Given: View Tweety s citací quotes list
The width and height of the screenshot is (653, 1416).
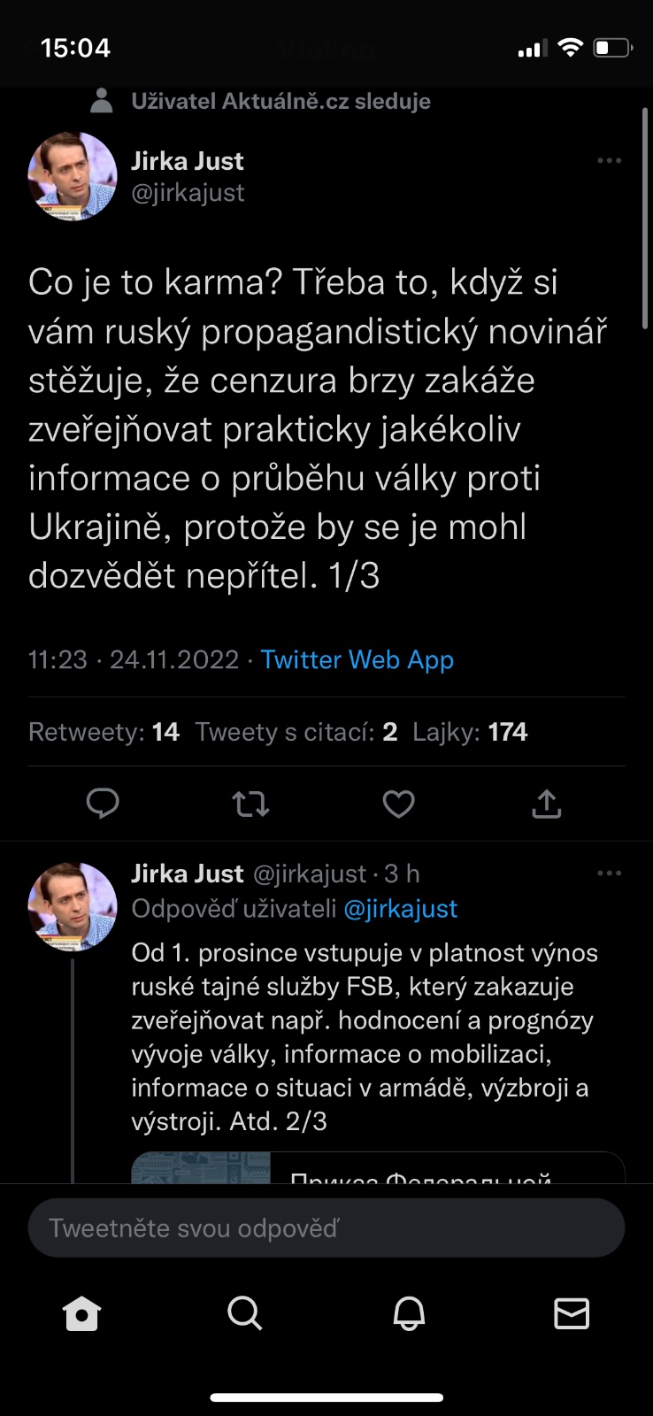Looking at the screenshot, I should [296, 732].
